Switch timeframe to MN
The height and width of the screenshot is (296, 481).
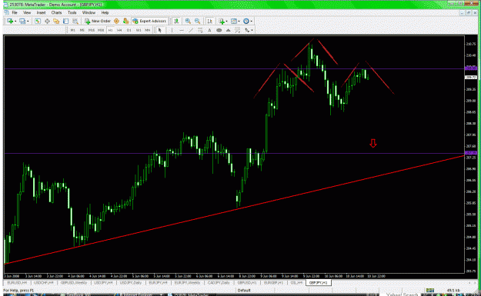[148, 30]
